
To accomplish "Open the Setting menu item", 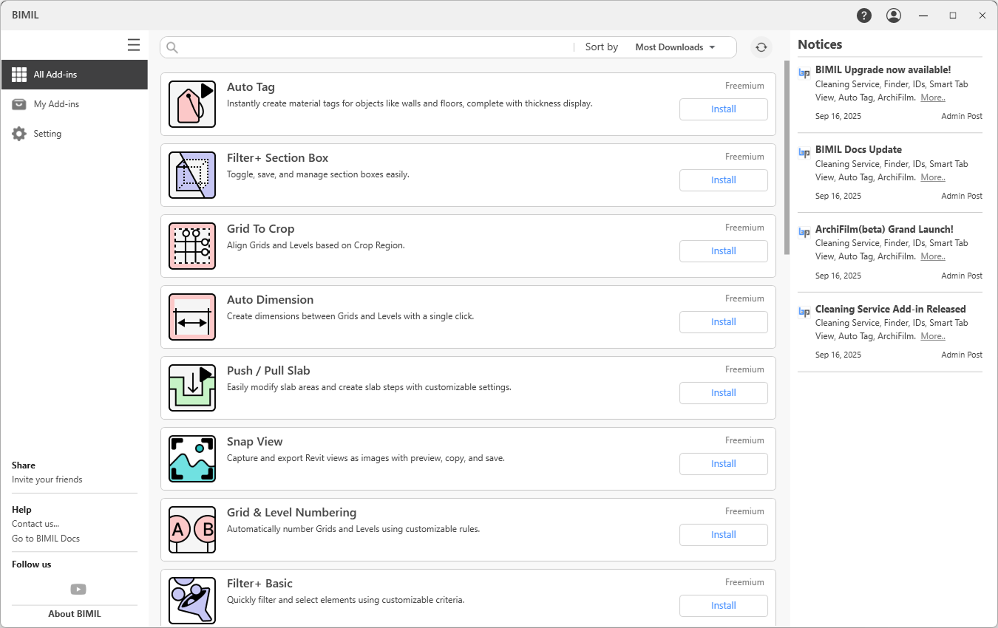I will click(x=47, y=134).
